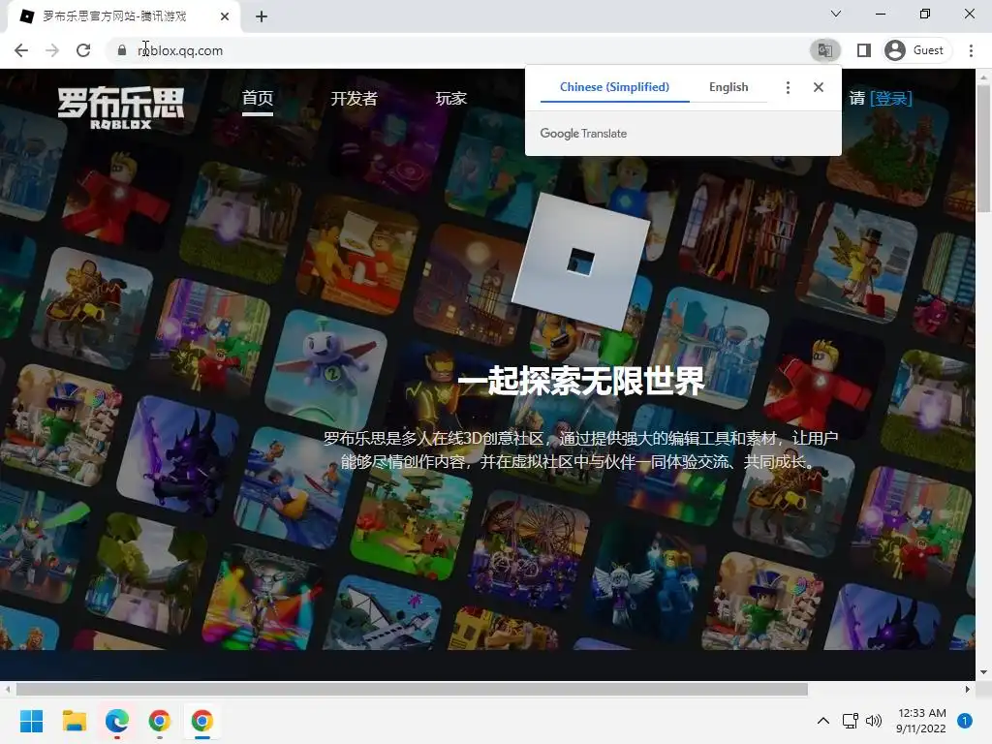
Task: Click the scroll-up arrow of vertical scrollbar
Action: click(x=983, y=77)
